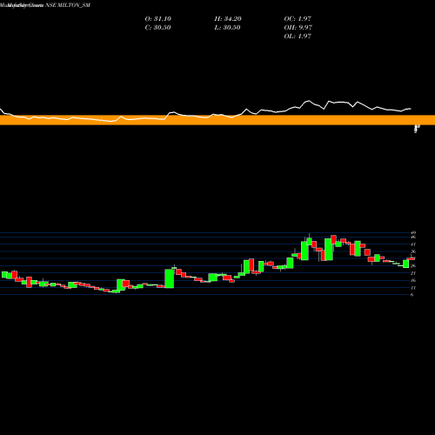Click the NSE MILTON_SM chart title

68,5
